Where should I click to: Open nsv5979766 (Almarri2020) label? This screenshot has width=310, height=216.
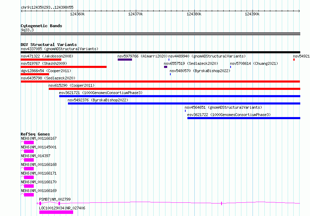coord(142,56)
